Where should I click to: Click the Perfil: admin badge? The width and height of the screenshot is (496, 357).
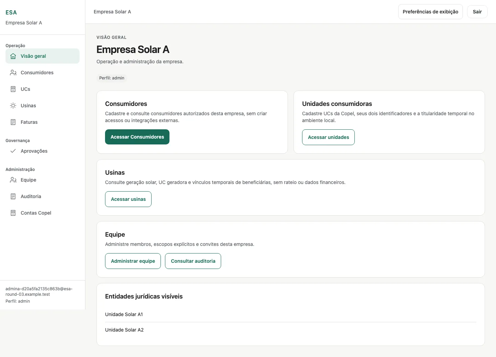[x=112, y=78]
